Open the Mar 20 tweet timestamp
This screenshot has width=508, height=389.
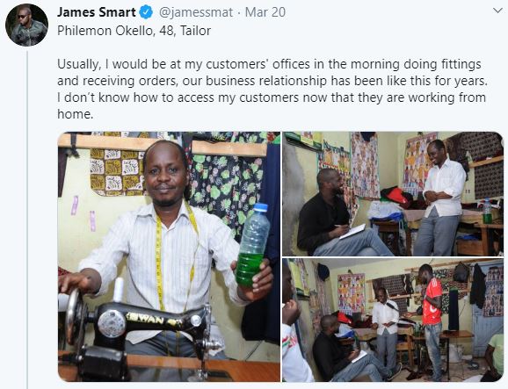265,12
